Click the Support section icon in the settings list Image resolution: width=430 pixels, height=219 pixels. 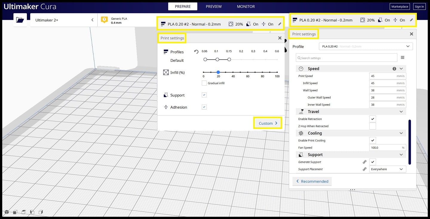(301, 155)
